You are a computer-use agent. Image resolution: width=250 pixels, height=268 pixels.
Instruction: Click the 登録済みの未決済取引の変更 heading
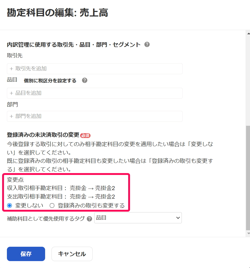click(43, 135)
